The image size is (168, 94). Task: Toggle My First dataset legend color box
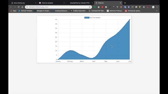point(87,17)
